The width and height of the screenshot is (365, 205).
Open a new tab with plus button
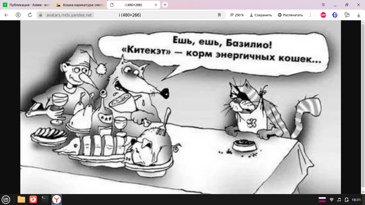pos(165,5)
